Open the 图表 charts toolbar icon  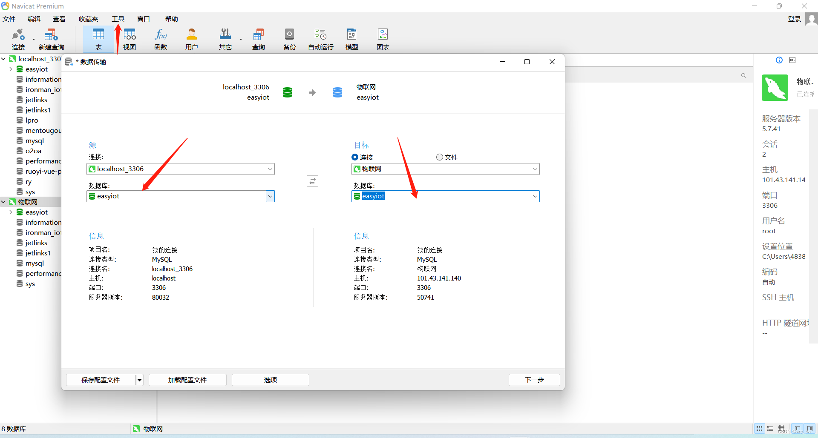point(383,39)
